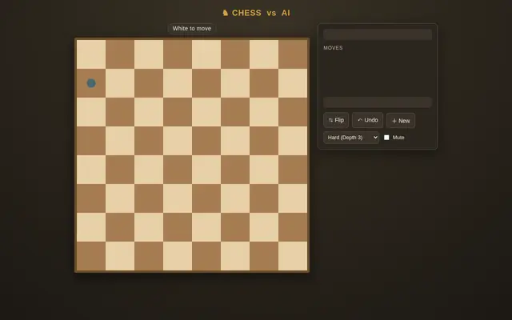This screenshot has width=512, height=320.
Task: Click the MOVES heading
Action: click(x=333, y=48)
